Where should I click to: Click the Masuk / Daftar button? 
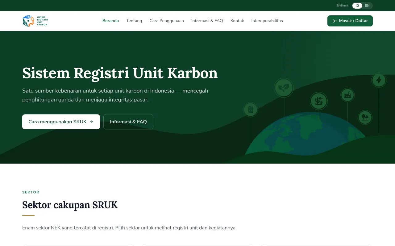350,21
